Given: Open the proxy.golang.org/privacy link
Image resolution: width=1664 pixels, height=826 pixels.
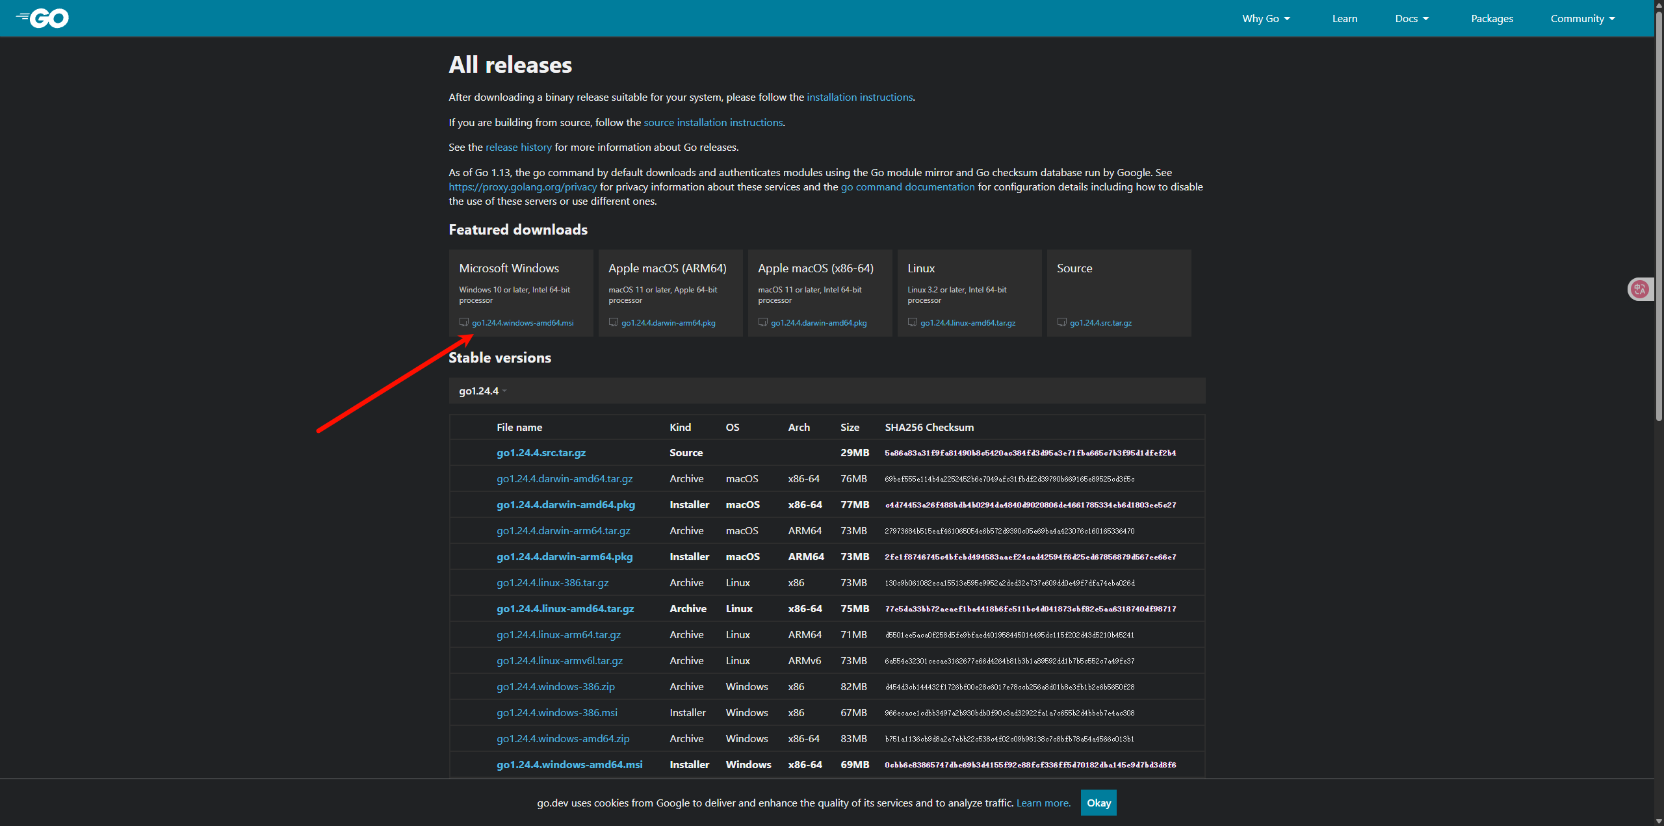Looking at the screenshot, I should tap(523, 187).
